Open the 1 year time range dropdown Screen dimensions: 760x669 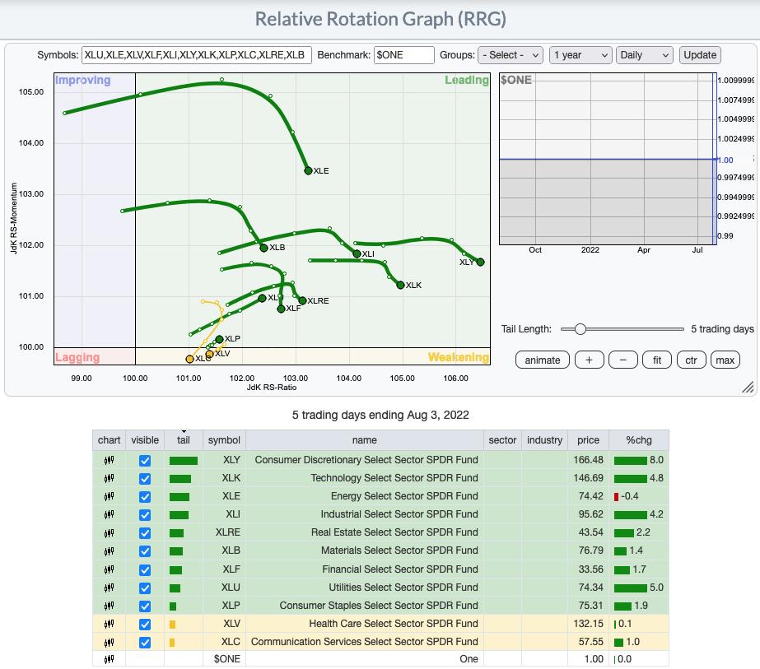[580, 55]
